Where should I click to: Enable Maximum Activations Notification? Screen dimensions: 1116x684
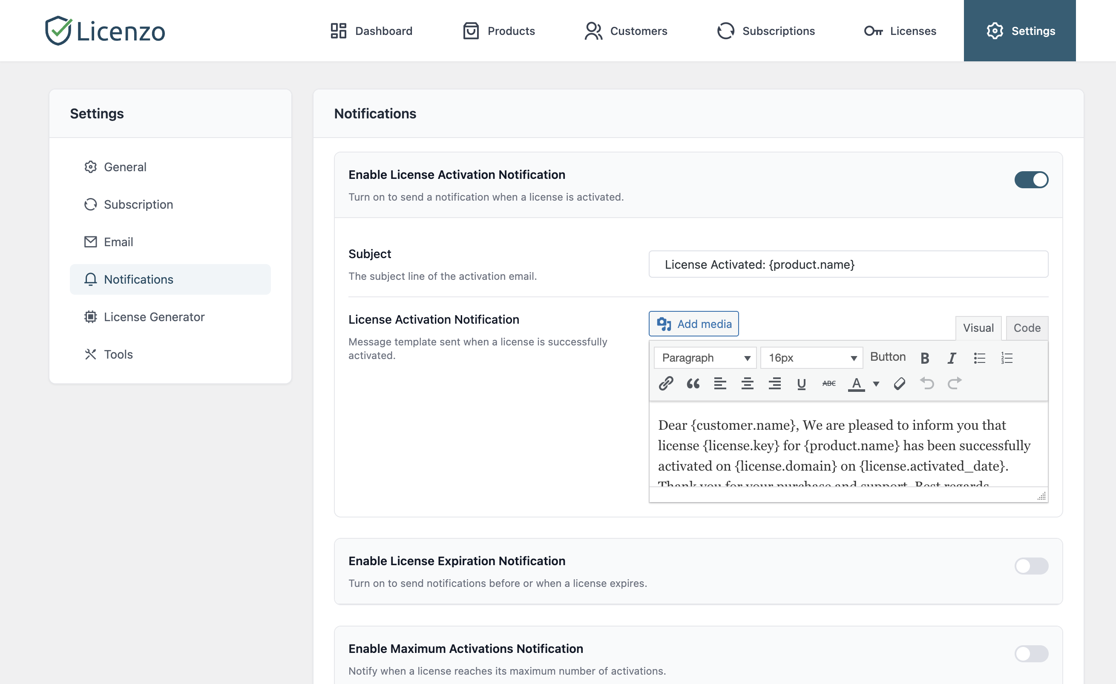(x=1031, y=654)
